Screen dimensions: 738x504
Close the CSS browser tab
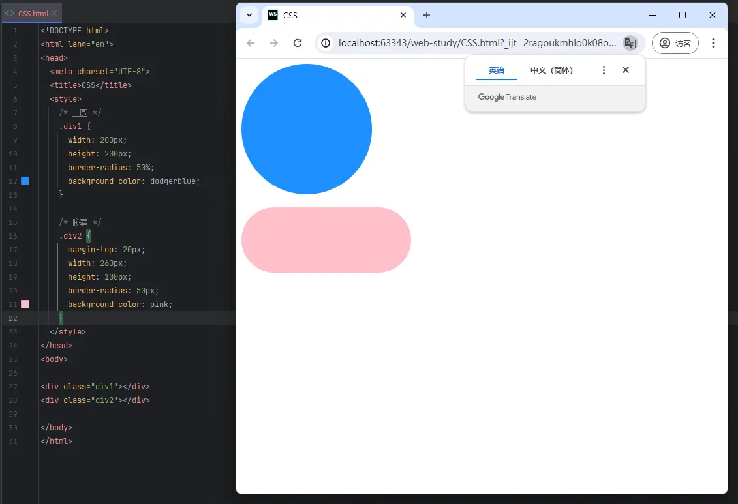(x=403, y=15)
